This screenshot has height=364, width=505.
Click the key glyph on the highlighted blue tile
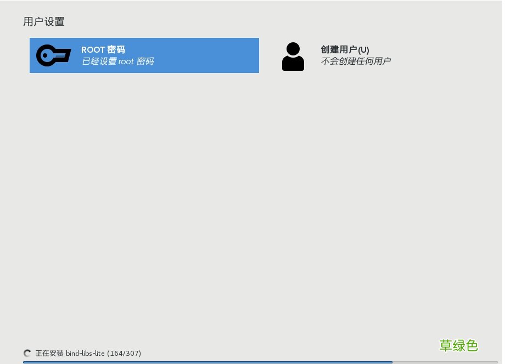(53, 55)
